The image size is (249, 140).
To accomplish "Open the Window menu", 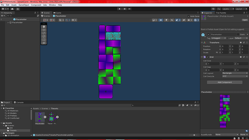I will click(x=52, y=5).
